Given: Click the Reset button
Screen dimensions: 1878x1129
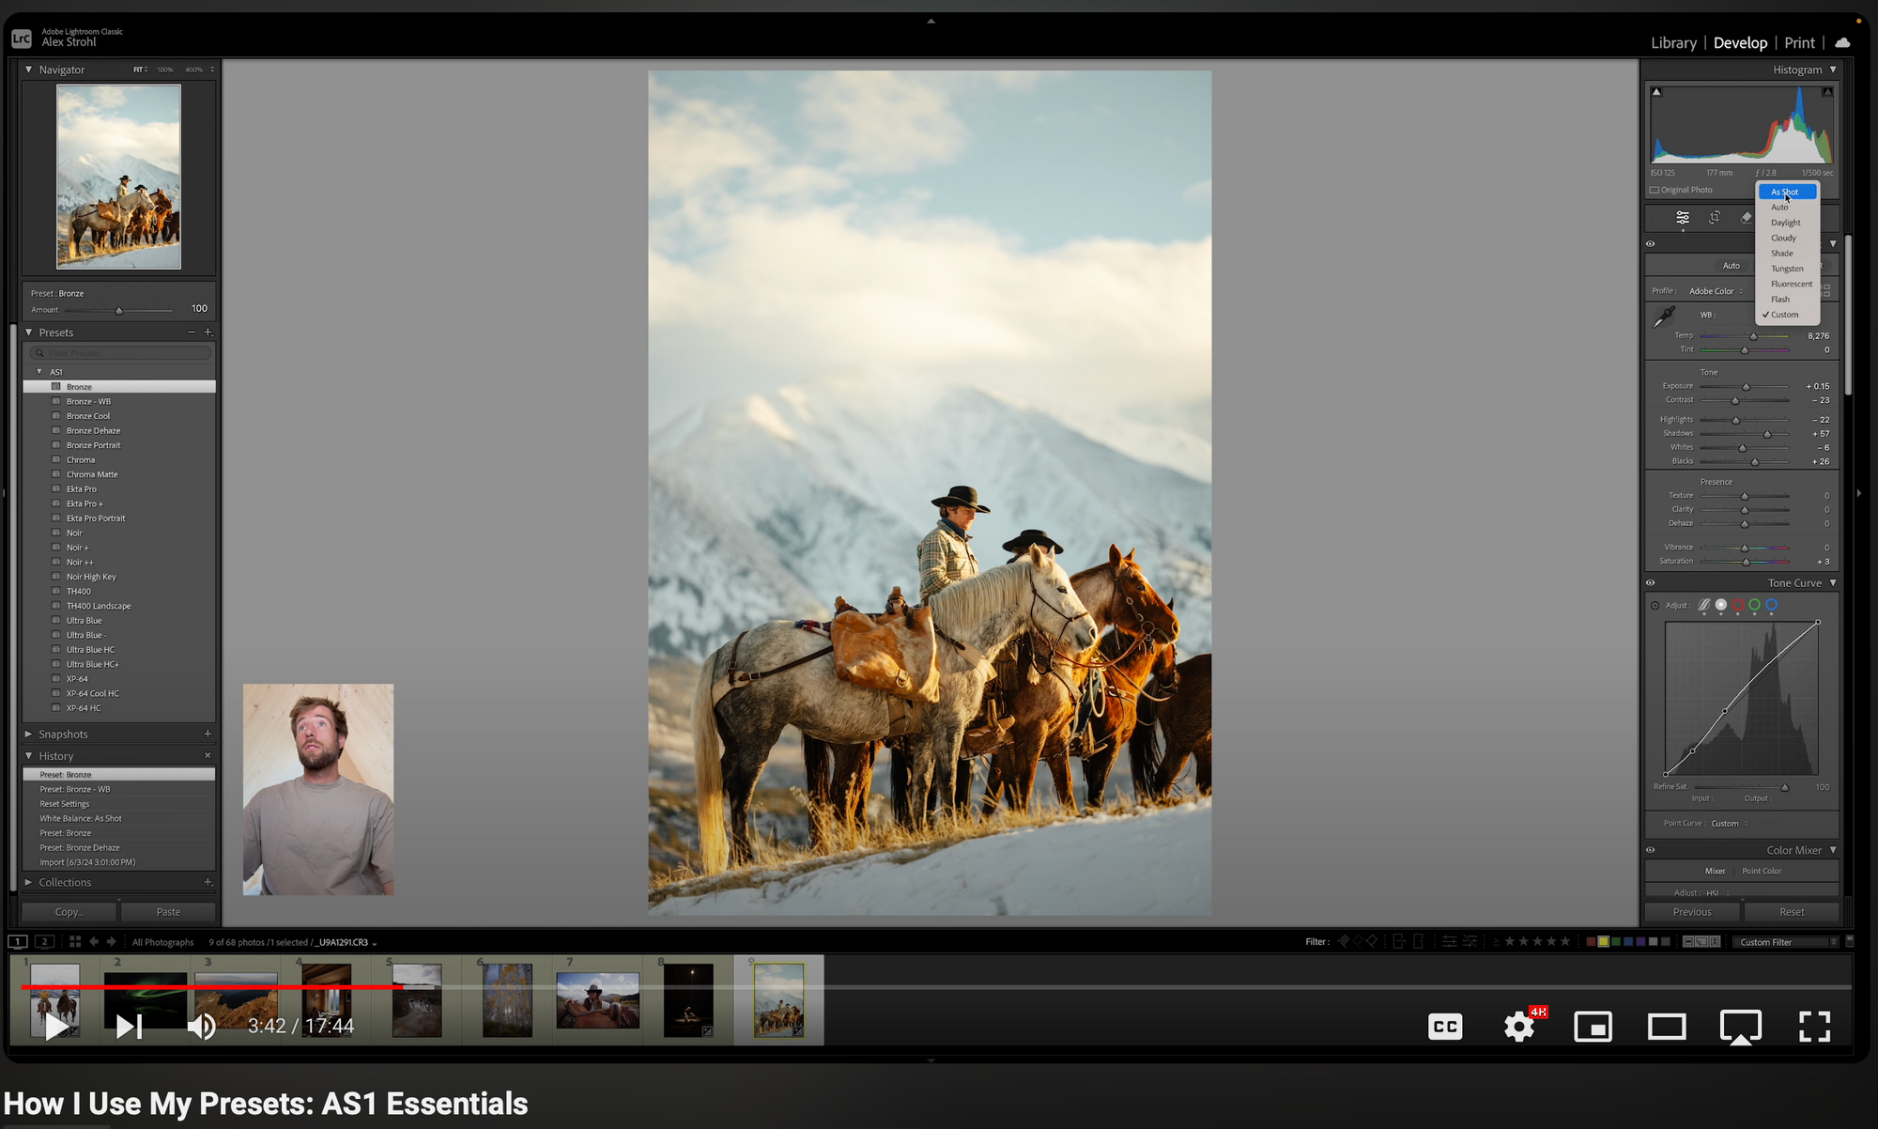Looking at the screenshot, I should (1792, 912).
